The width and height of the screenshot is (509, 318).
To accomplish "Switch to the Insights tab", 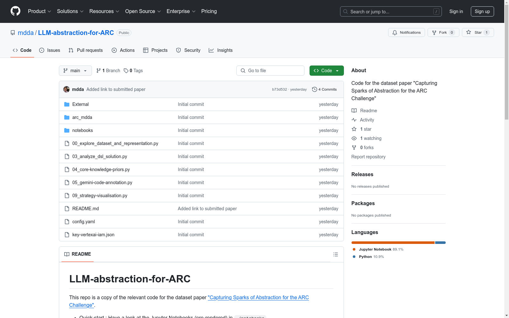I will (x=220, y=50).
